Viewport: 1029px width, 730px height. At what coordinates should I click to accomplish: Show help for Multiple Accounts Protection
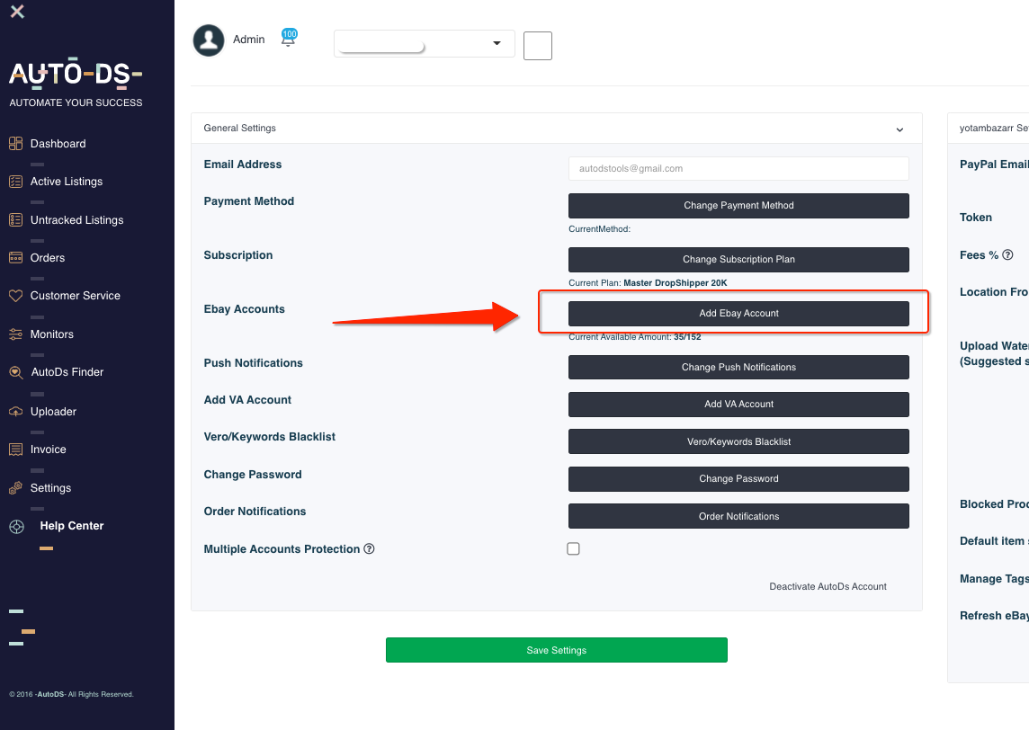pyautogui.click(x=370, y=549)
